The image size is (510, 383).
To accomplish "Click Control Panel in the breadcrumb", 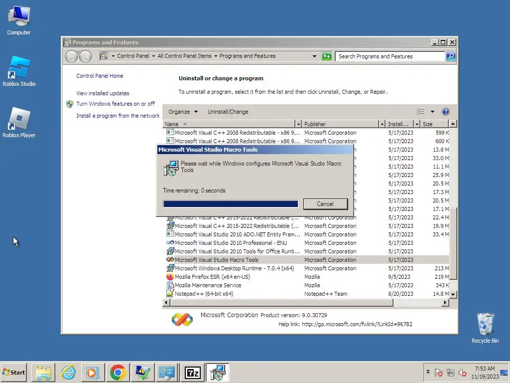I will [x=133, y=56].
